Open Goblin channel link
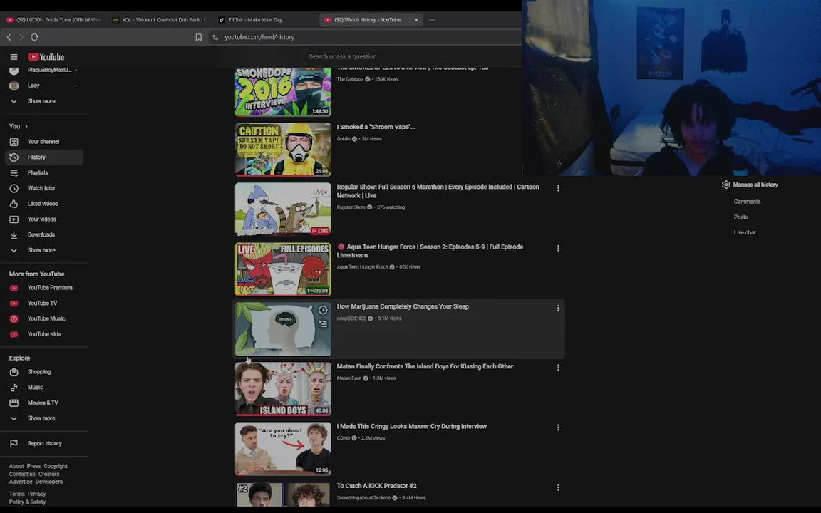The image size is (821, 513). (x=344, y=139)
